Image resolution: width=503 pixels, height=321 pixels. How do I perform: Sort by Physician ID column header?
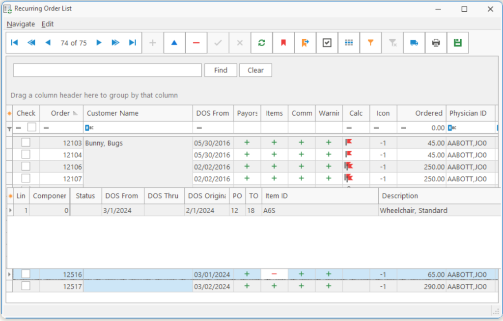pos(470,113)
